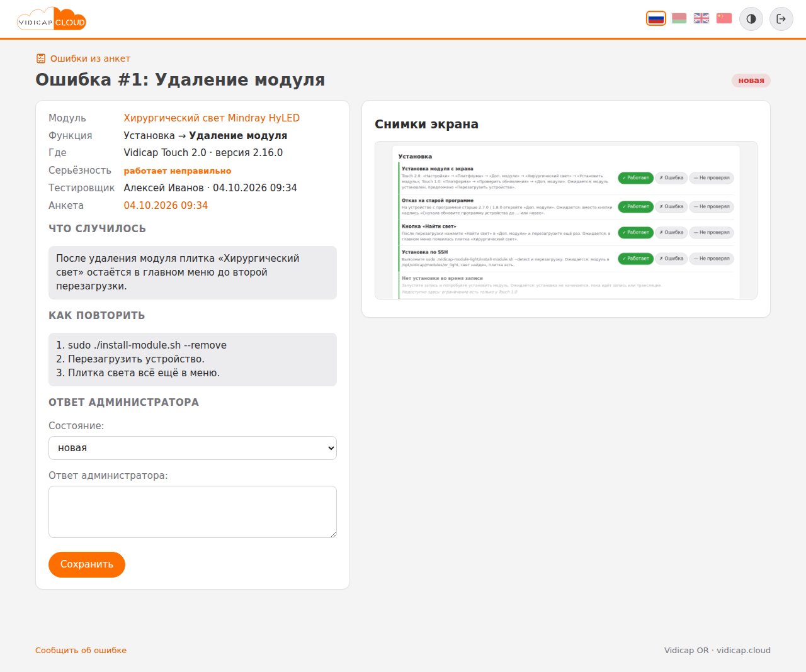Click the Снимки экрана heading
This screenshot has width=806, height=672.
[426, 124]
